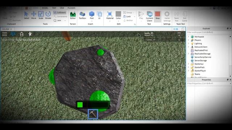Open the PLUGINS ribbon tab
Screen dimensions: 232x130
pos(71,8)
